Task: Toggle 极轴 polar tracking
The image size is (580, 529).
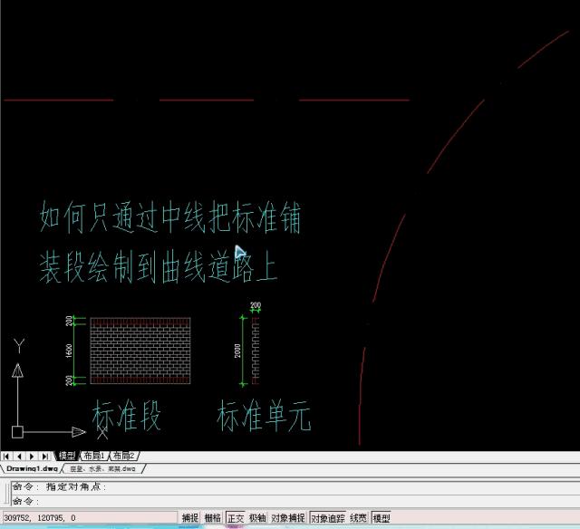Action: tap(257, 518)
